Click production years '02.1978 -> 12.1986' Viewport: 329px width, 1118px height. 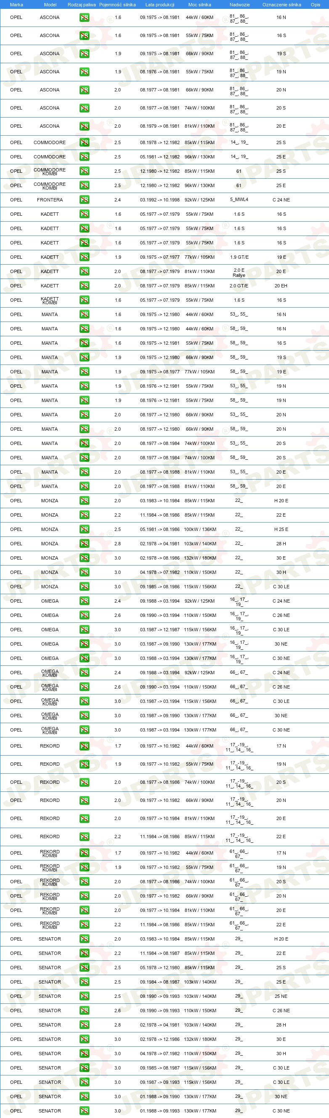coord(159,1039)
